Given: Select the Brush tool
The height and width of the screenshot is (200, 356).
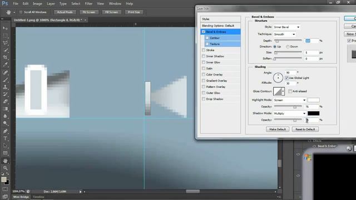Looking at the screenshot, I should point(5,80).
